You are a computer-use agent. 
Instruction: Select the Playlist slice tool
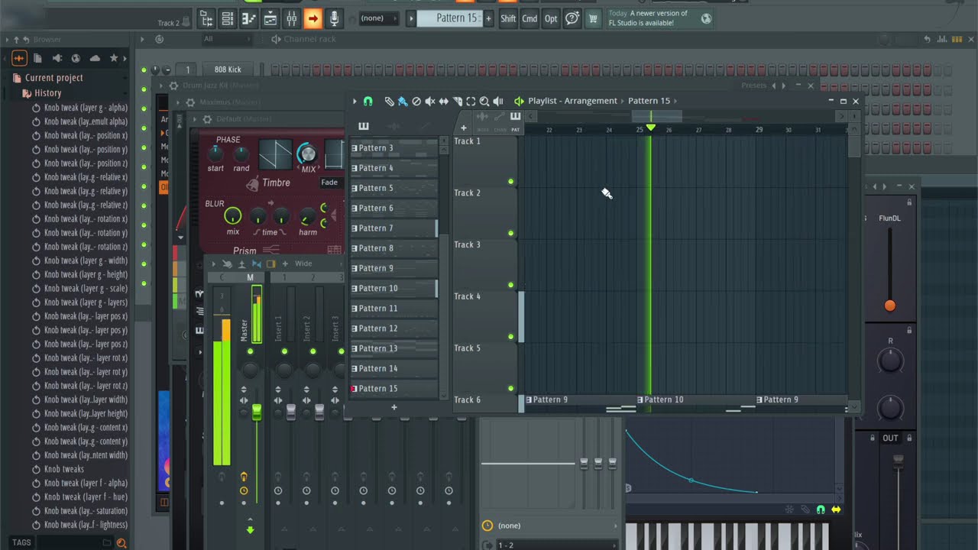pyautogui.click(x=458, y=101)
